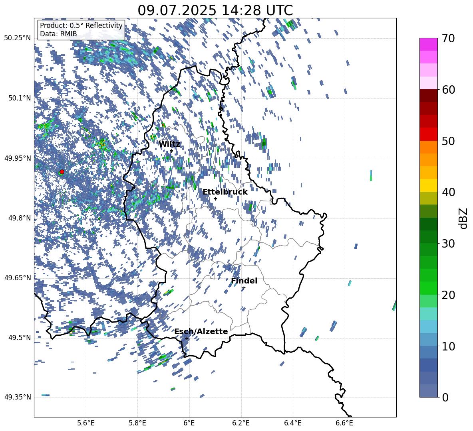Click the 50 colorbar tick label
The image size is (473, 431).
pos(448,141)
